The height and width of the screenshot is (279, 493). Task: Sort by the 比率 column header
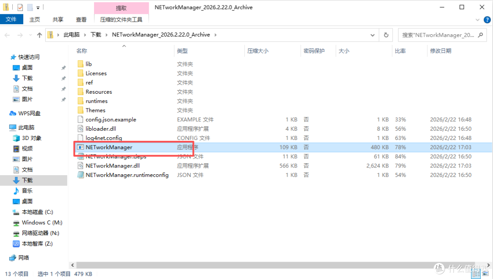(400, 51)
